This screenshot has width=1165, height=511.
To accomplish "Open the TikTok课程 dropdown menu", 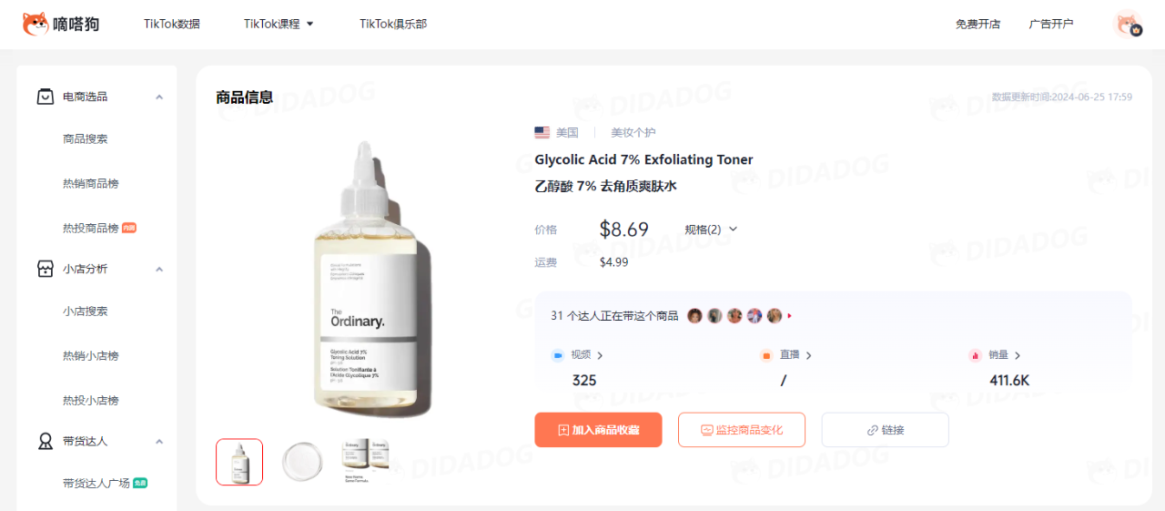I will (x=279, y=24).
